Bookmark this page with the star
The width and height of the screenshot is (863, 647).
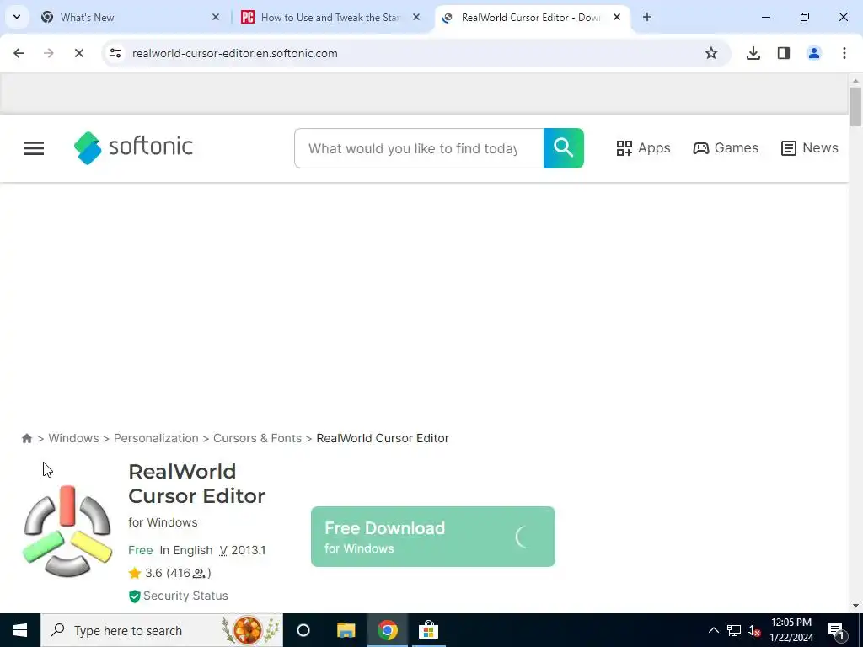coord(711,53)
